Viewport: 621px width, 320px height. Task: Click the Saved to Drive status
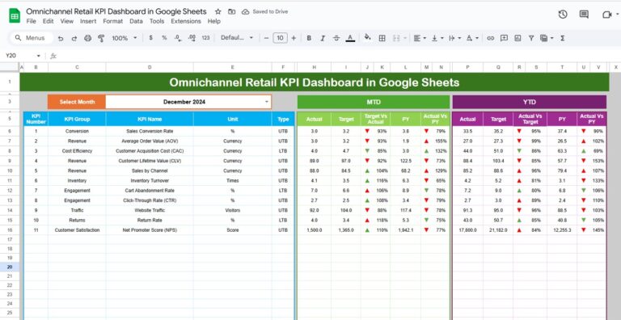click(265, 11)
